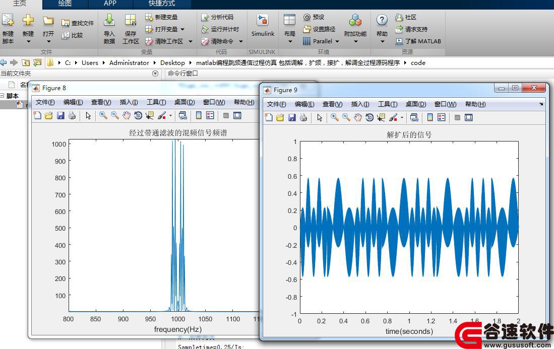This screenshot has height=349, width=554.
Task: Expand Open Variable (打开变量) dropdown arrow
Action: click(x=182, y=29)
